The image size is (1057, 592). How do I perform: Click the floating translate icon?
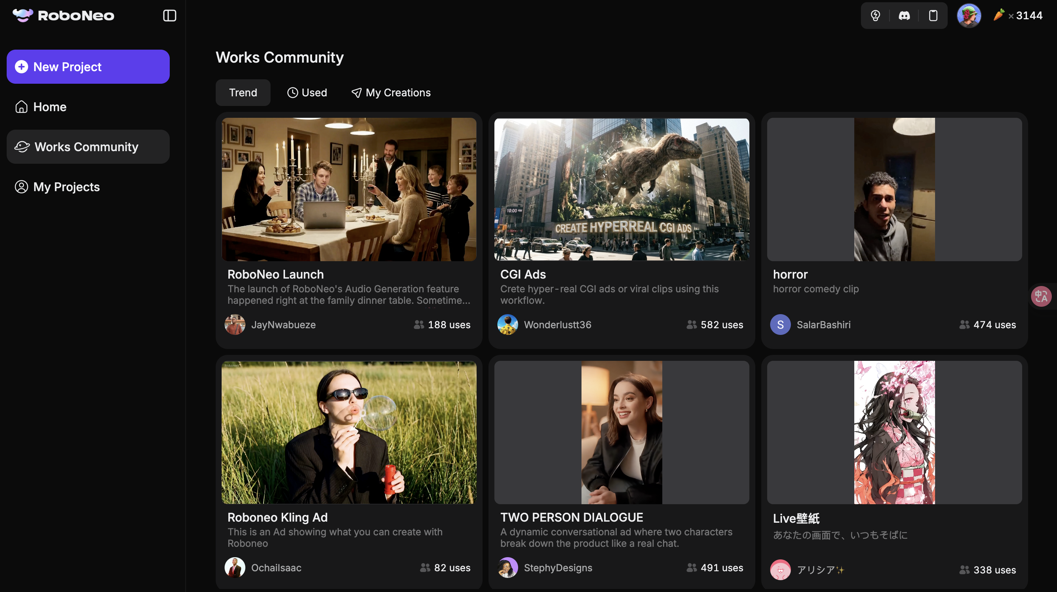pyautogui.click(x=1041, y=296)
